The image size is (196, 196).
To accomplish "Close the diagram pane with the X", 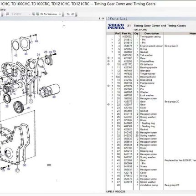I will pos(103,18).
